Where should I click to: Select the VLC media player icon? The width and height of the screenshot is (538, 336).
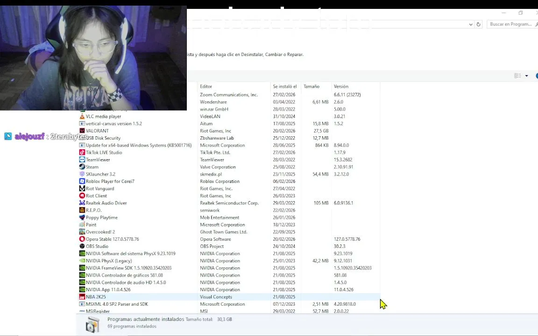pos(82,116)
